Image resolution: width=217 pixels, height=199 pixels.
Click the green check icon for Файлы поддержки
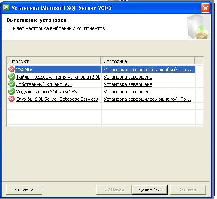tap(12, 76)
